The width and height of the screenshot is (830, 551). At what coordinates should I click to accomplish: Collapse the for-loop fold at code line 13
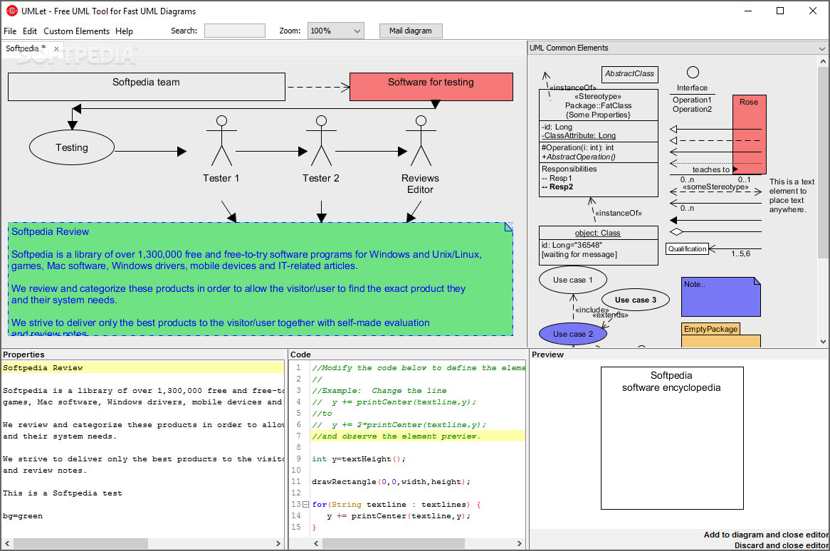pos(305,505)
